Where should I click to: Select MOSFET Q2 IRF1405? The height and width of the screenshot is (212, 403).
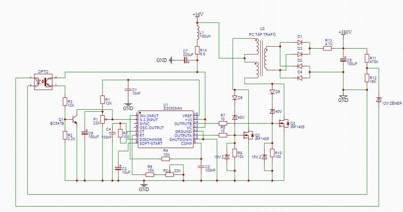pos(249,135)
